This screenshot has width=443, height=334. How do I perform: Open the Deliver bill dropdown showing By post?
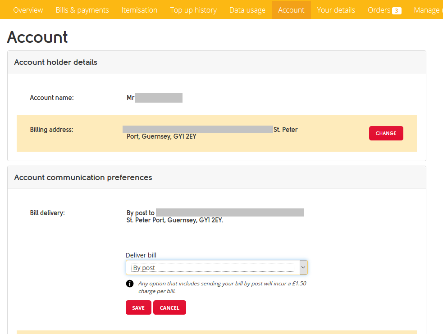(x=213, y=267)
